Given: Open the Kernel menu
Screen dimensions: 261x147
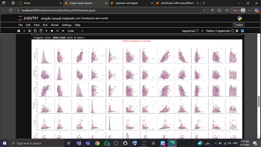Looking at the screenshot, I should (x=55, y=25).
